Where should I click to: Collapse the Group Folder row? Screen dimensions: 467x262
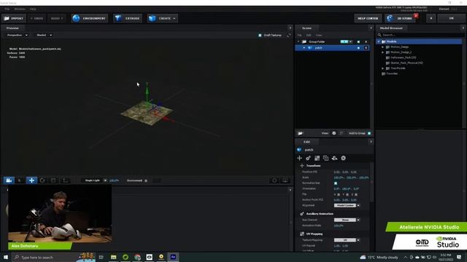click(298, 41)
